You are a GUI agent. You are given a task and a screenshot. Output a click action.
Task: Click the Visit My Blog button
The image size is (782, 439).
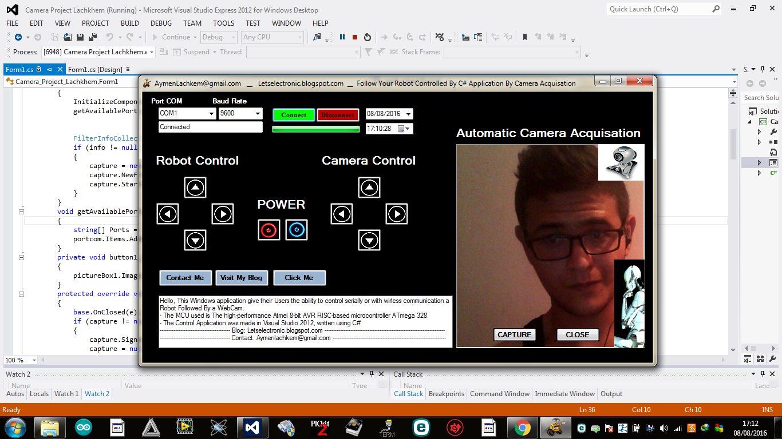click(242, 278)
